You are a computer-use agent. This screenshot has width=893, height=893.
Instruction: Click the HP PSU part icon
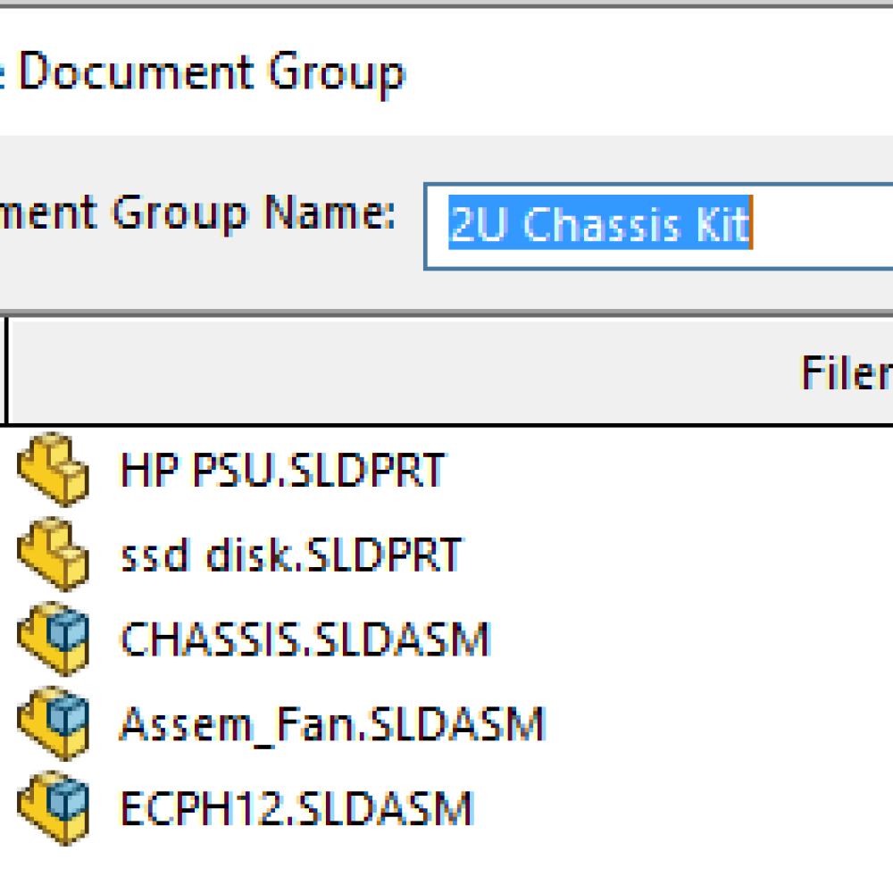53,469
